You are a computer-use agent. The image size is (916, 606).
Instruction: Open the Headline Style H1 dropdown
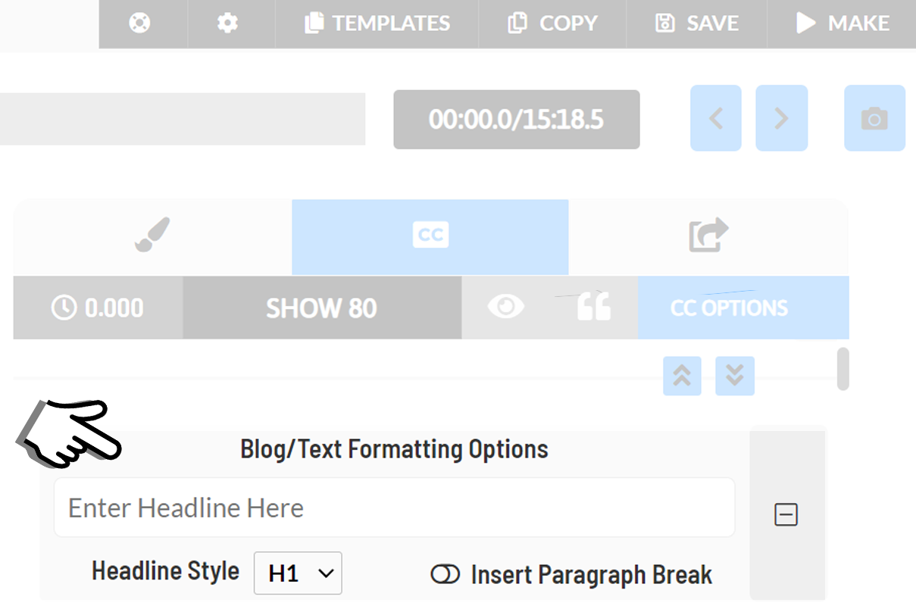click(297, 573)
